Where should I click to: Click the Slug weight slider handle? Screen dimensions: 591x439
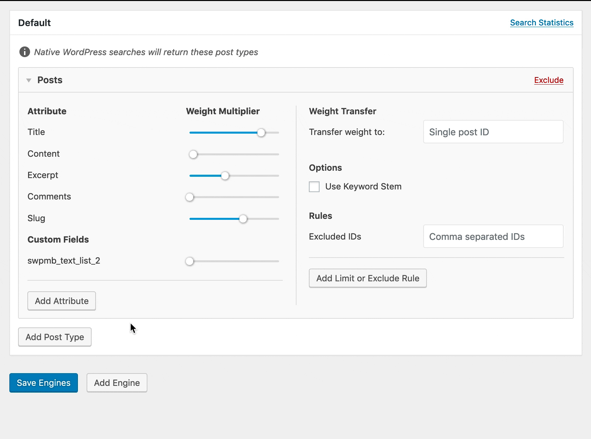pyautogui.click(x=243, y=219)
